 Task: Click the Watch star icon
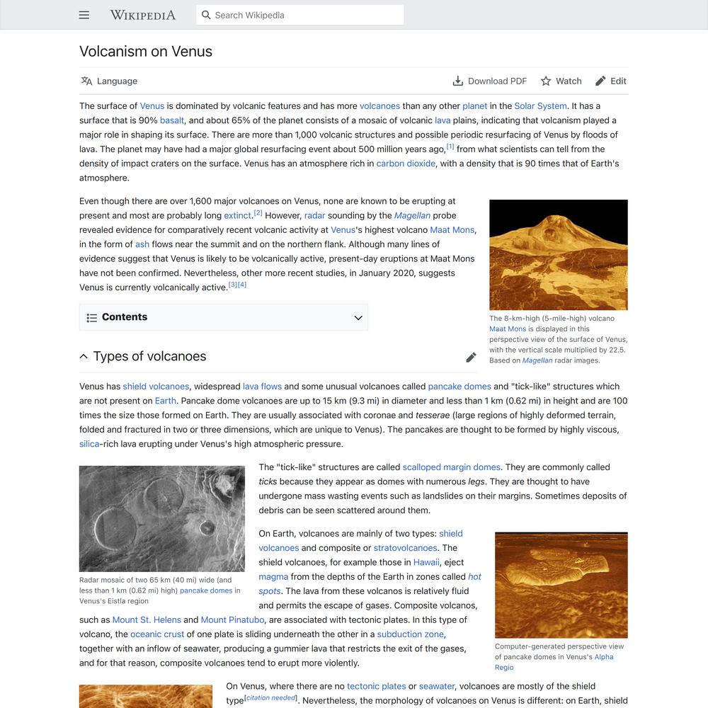click(x=545, y=81)
